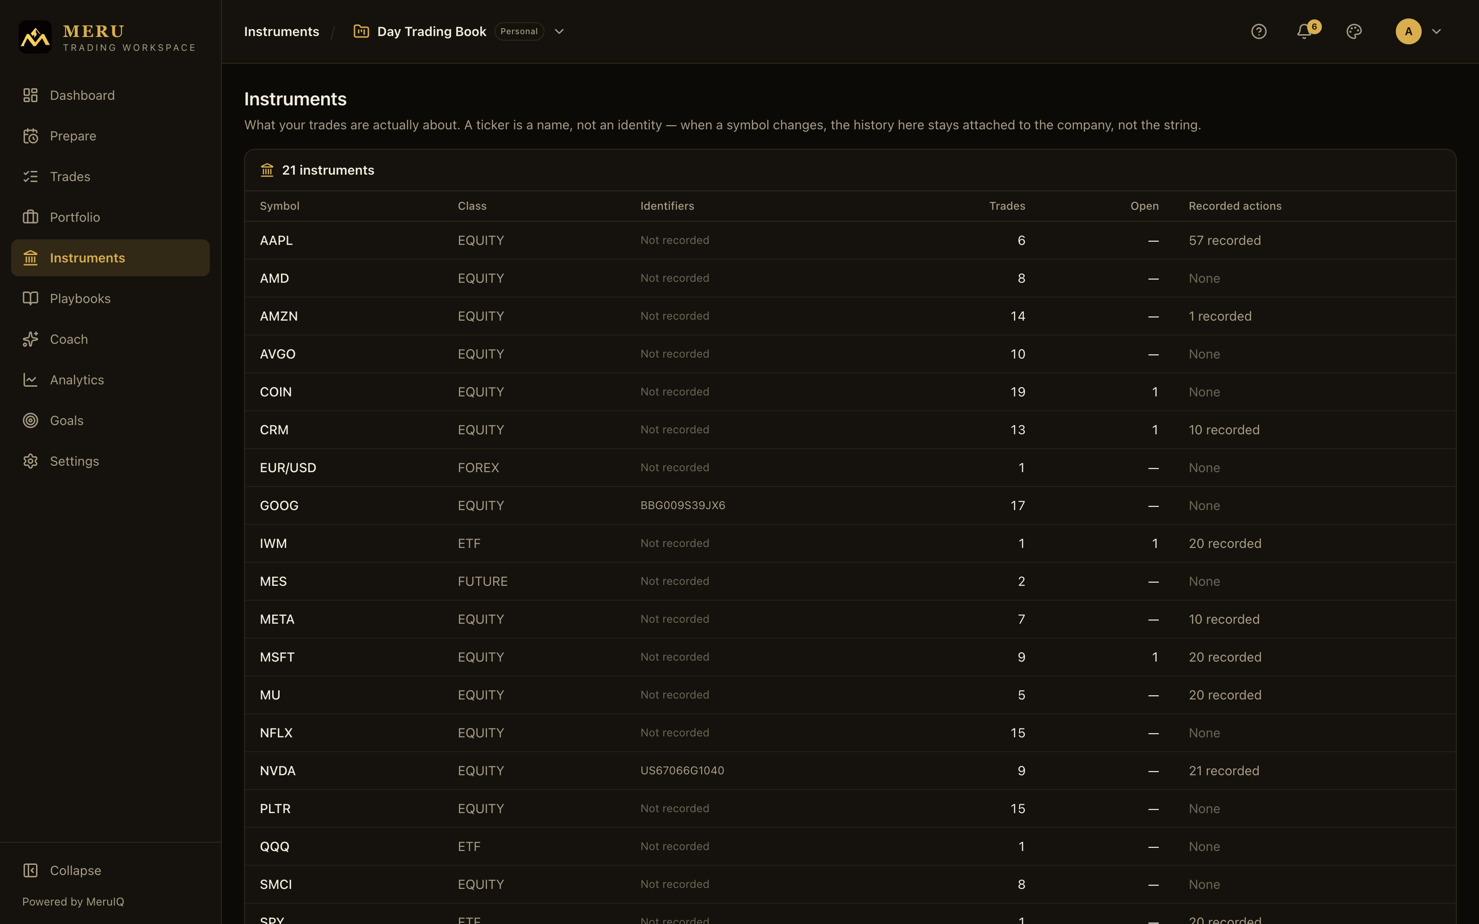This screenshot has width=1479, height=924.
Task: Click 21 recorded in NVDA row
Action: pos(1224,771)
